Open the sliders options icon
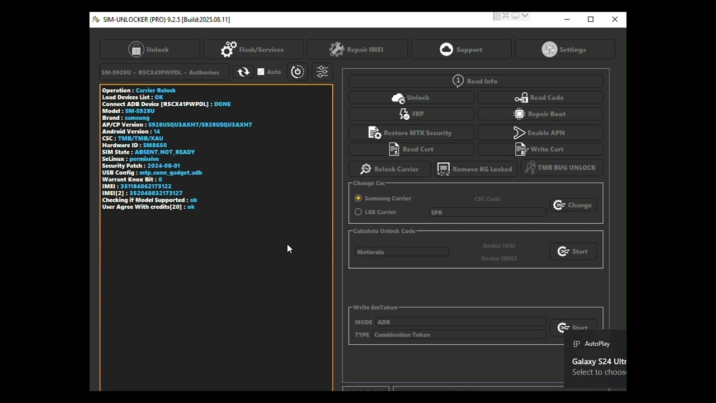 click(x=322, y=72)
